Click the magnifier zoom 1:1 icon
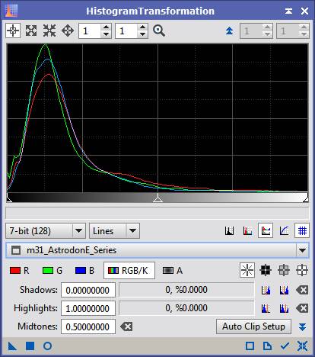 pos(159,31)
